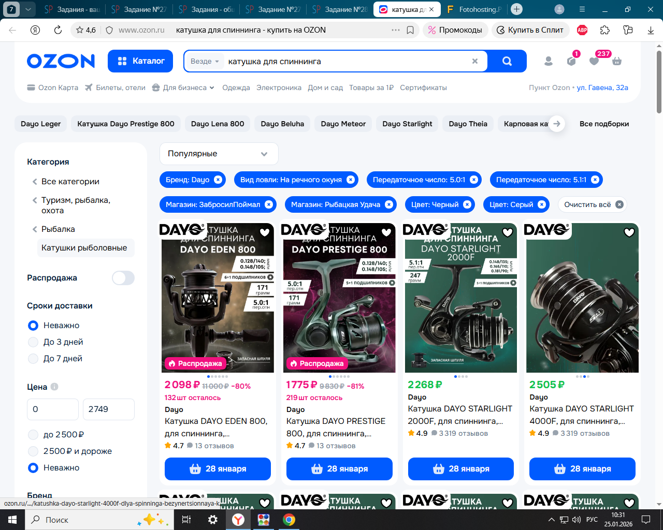The image size is (663, 530).
Task: Switch to the 'Fotohosting' browser tab
Action: [x=474, y=9]
